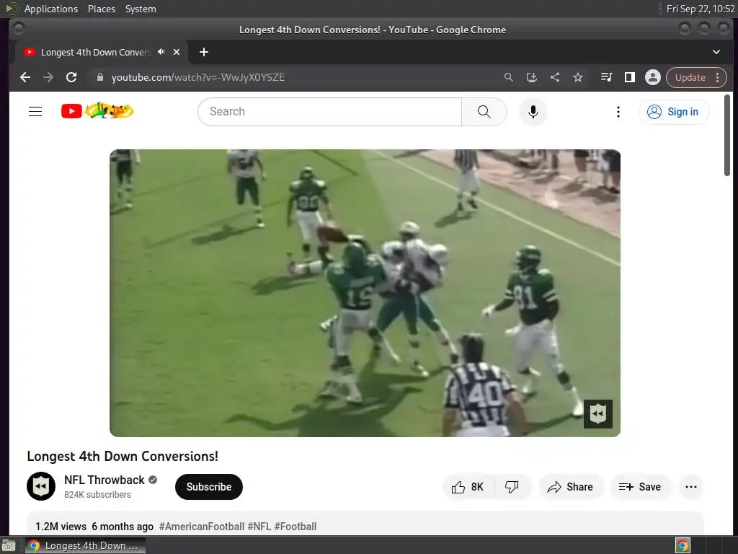Go forward in Chrome
738x554 pixels.
click(48, 77)
